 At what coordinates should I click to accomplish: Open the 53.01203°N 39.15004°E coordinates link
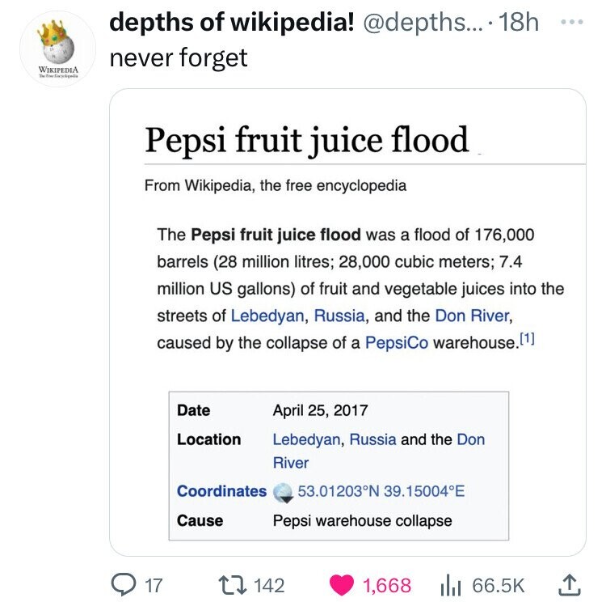(x=381, y=491)
